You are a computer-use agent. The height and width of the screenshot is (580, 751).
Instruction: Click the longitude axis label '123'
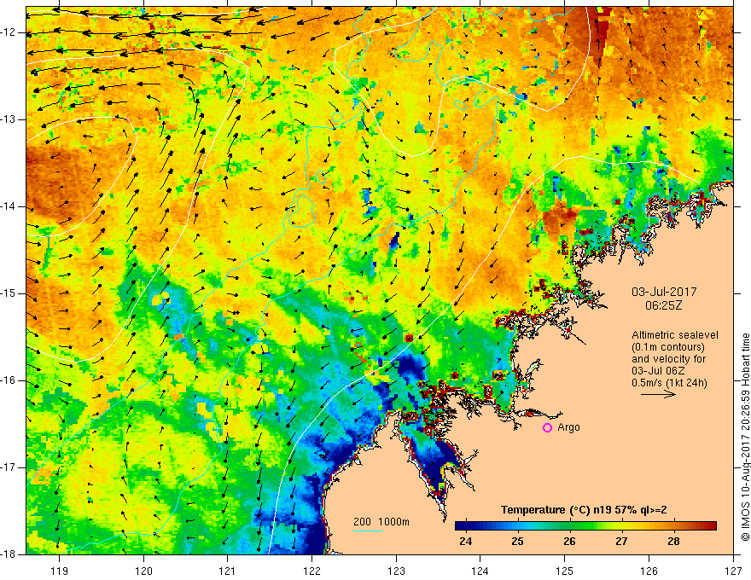pos(396,571)
